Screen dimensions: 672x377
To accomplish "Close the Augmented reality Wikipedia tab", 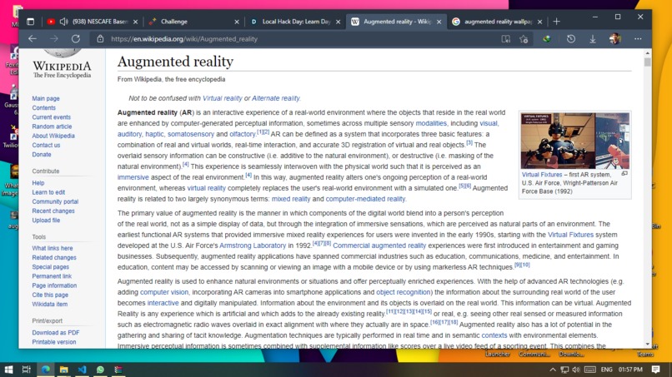I will click(439, 22).
